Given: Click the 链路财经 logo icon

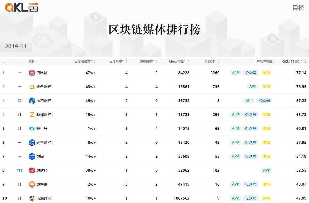Looking at the screenshot, I should click(x=32, y=101).
